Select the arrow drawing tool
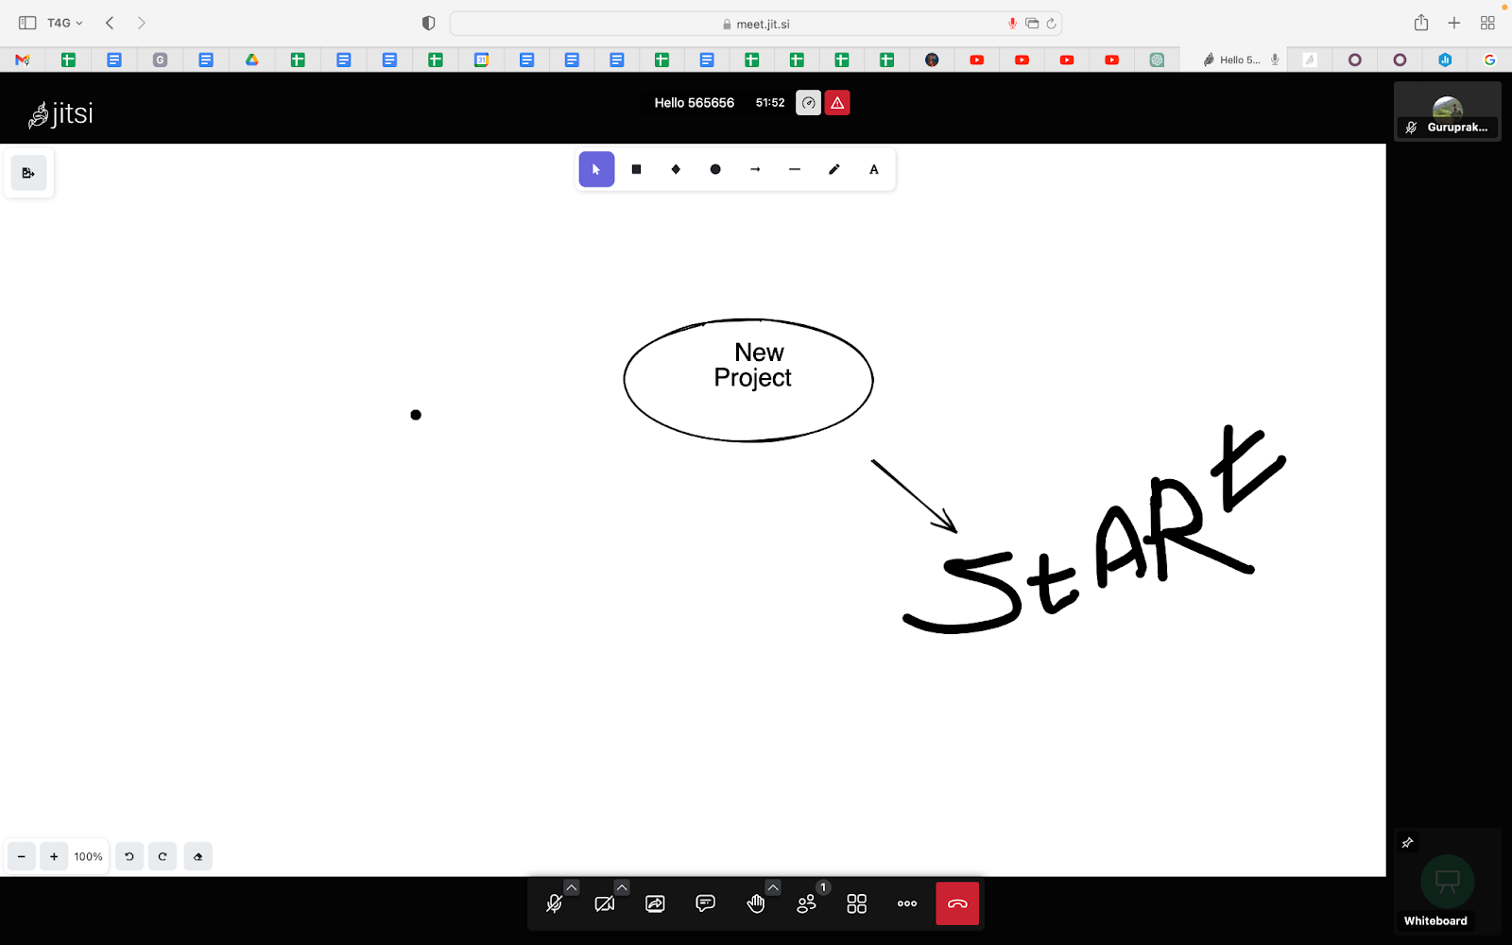This screenshot has width=1512, height=945. pos(755,169)
